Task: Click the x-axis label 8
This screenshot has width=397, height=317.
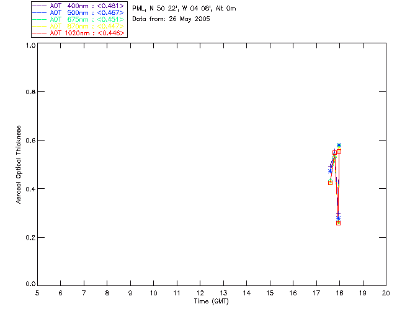Action: pyautogui.click(x=107, y=293)
